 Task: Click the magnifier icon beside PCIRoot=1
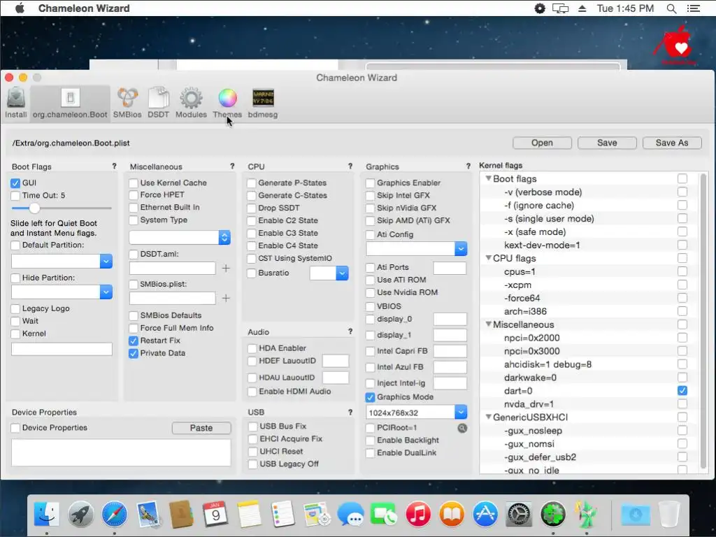[x=462, y=428]
